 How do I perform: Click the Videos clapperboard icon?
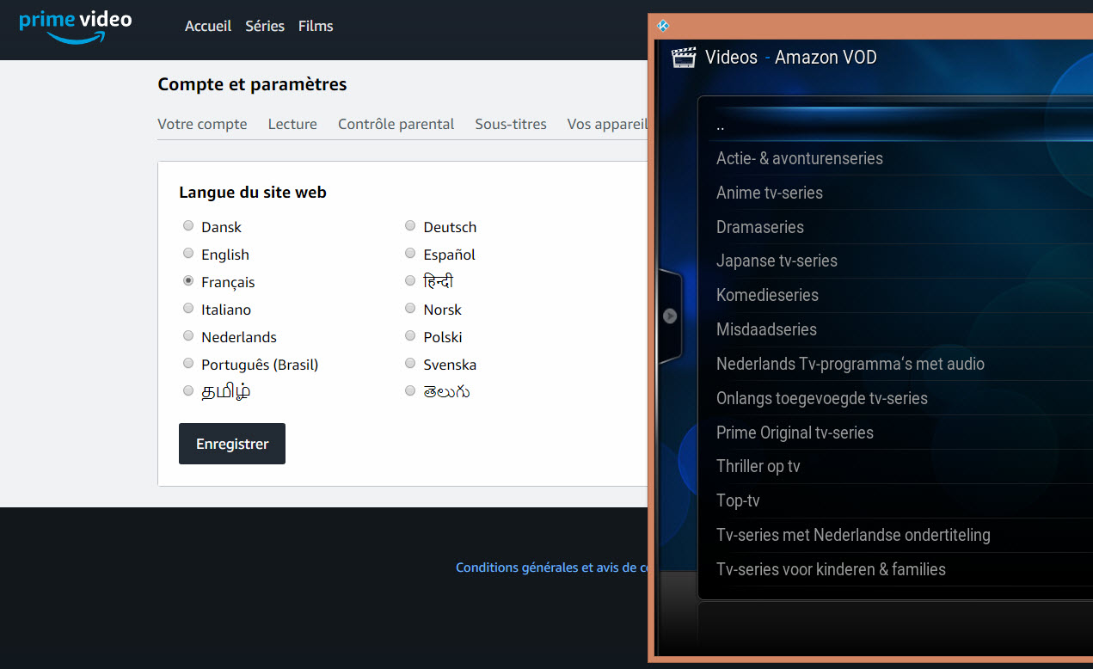tap(682, 57)
